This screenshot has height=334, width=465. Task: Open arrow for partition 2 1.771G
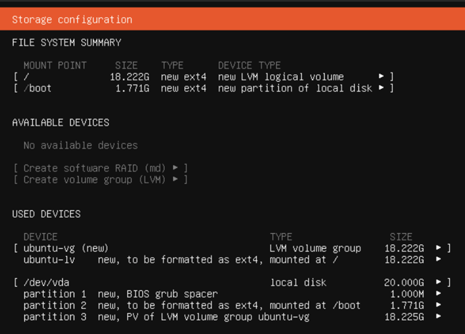tap(438, 305)
